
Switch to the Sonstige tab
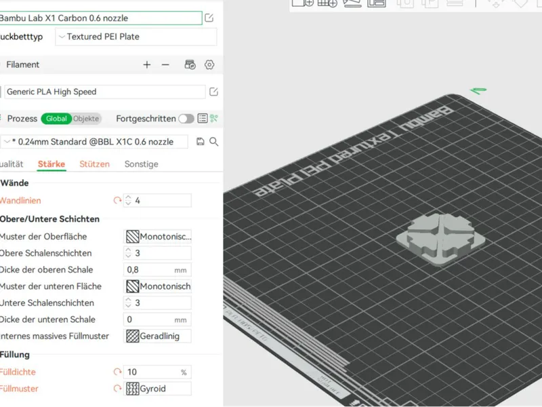pyautogui.click(x=142, y=164)
